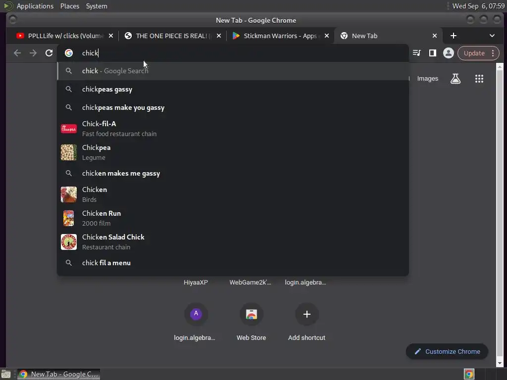The width and height of the screenshot is (507, 380).
Task: Expand the tab search dropdown arrow
Action: (x=492, y=36)
